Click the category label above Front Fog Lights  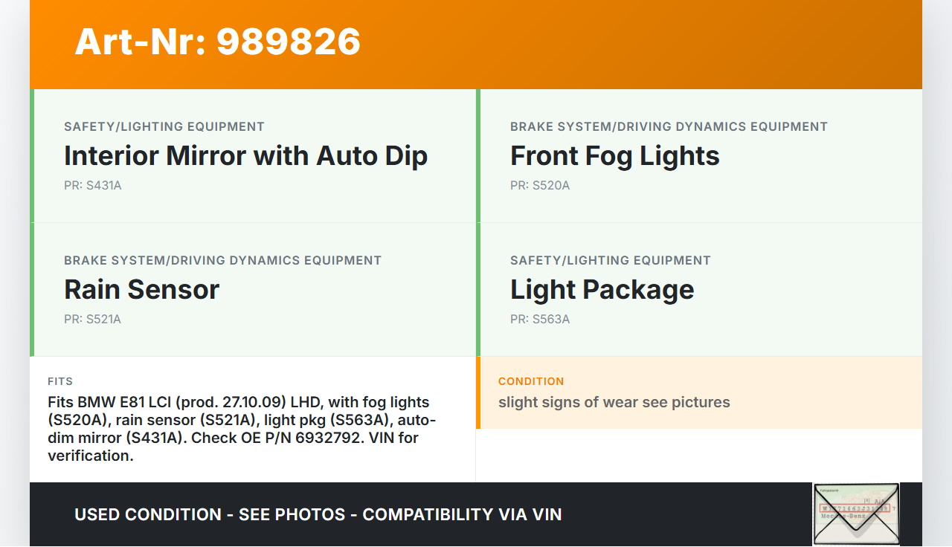[x=669, y=127]
